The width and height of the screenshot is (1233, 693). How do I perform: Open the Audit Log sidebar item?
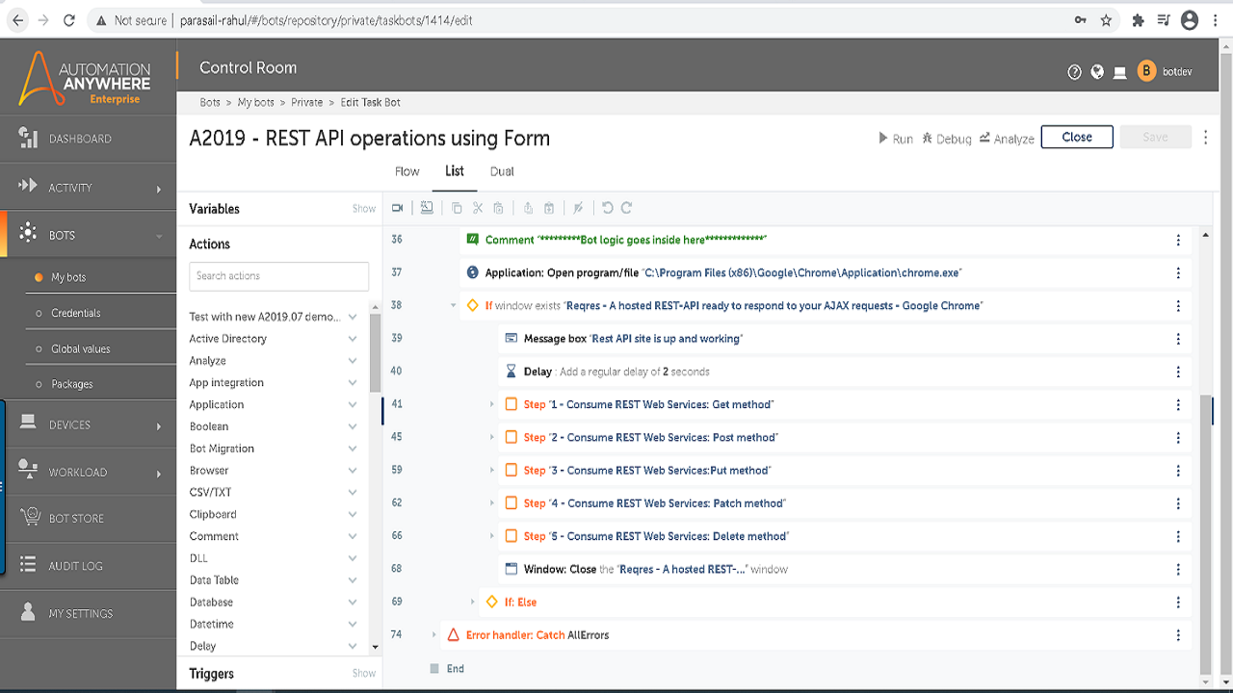tap(75, 566)
